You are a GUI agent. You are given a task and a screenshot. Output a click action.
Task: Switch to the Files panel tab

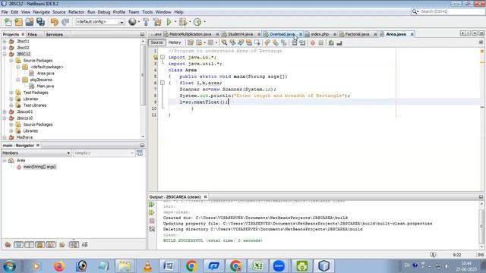pos(32,34)
